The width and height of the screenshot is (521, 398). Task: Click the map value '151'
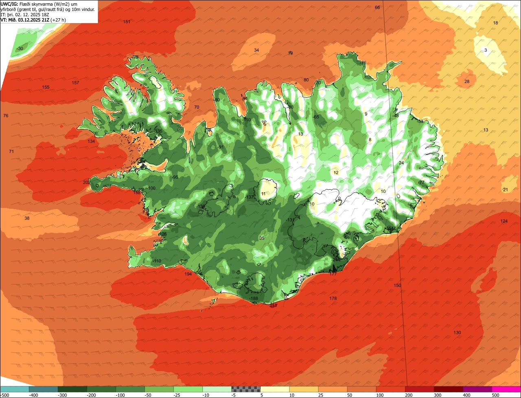tap(127, 22)
